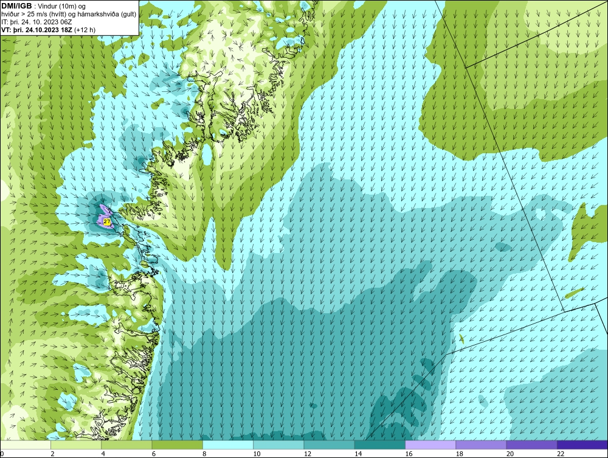Click the legend tick label '6'
608x458 pixels.
click(x=154, y=454)
